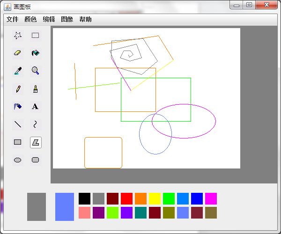Choose the straight line tool
281x234 pixels.
pos(18,124)
